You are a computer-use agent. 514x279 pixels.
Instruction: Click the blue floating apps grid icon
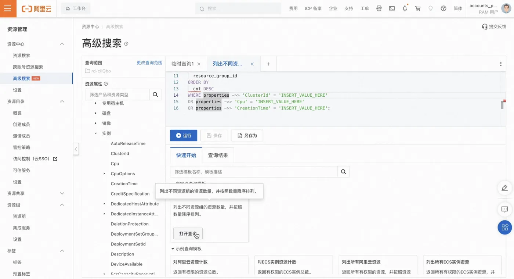click(505, 228)
